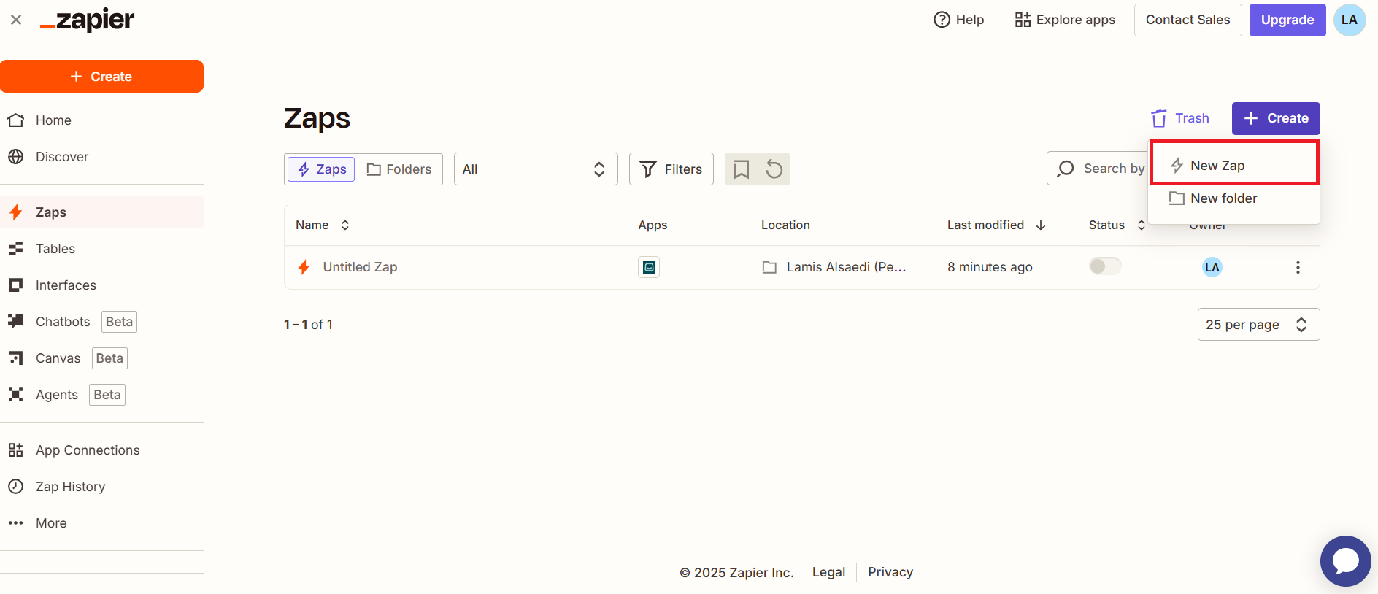Click the LA owner avatar in row
Image resolution: width=1378 pixels, height=594 pixels.
[1212, 267]
